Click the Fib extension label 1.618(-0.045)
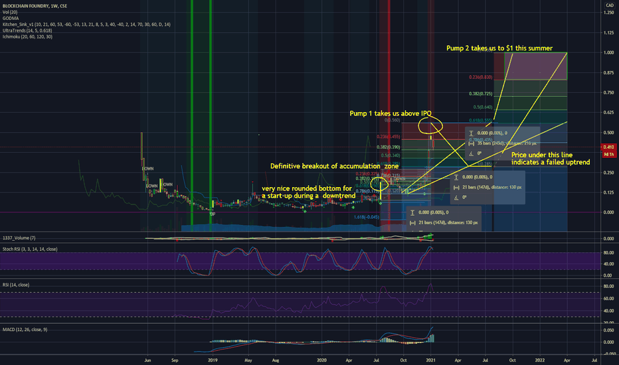 pyautogui.click(x=366, y=217)
